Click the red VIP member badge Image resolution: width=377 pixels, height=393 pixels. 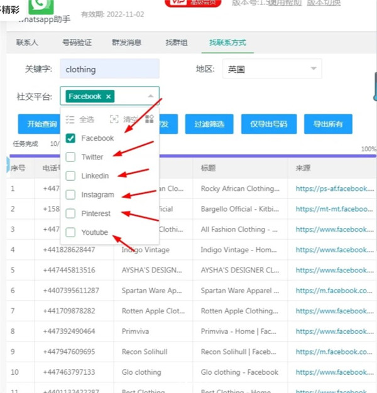[187, 3]
